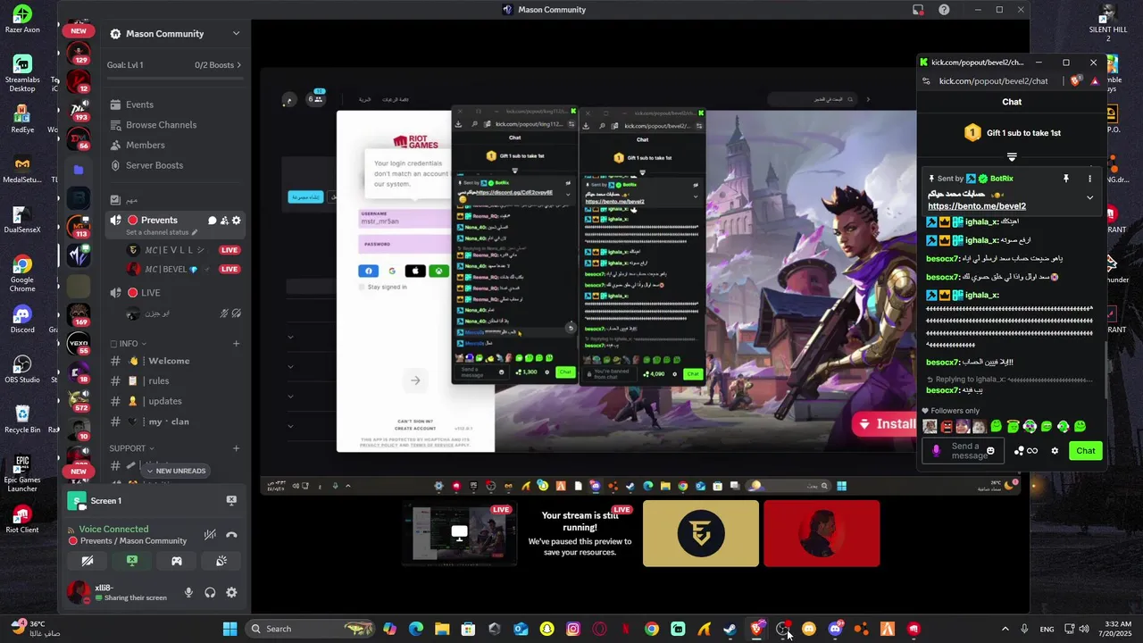Toggle camera on in voice panel

(x=88, y=561)
